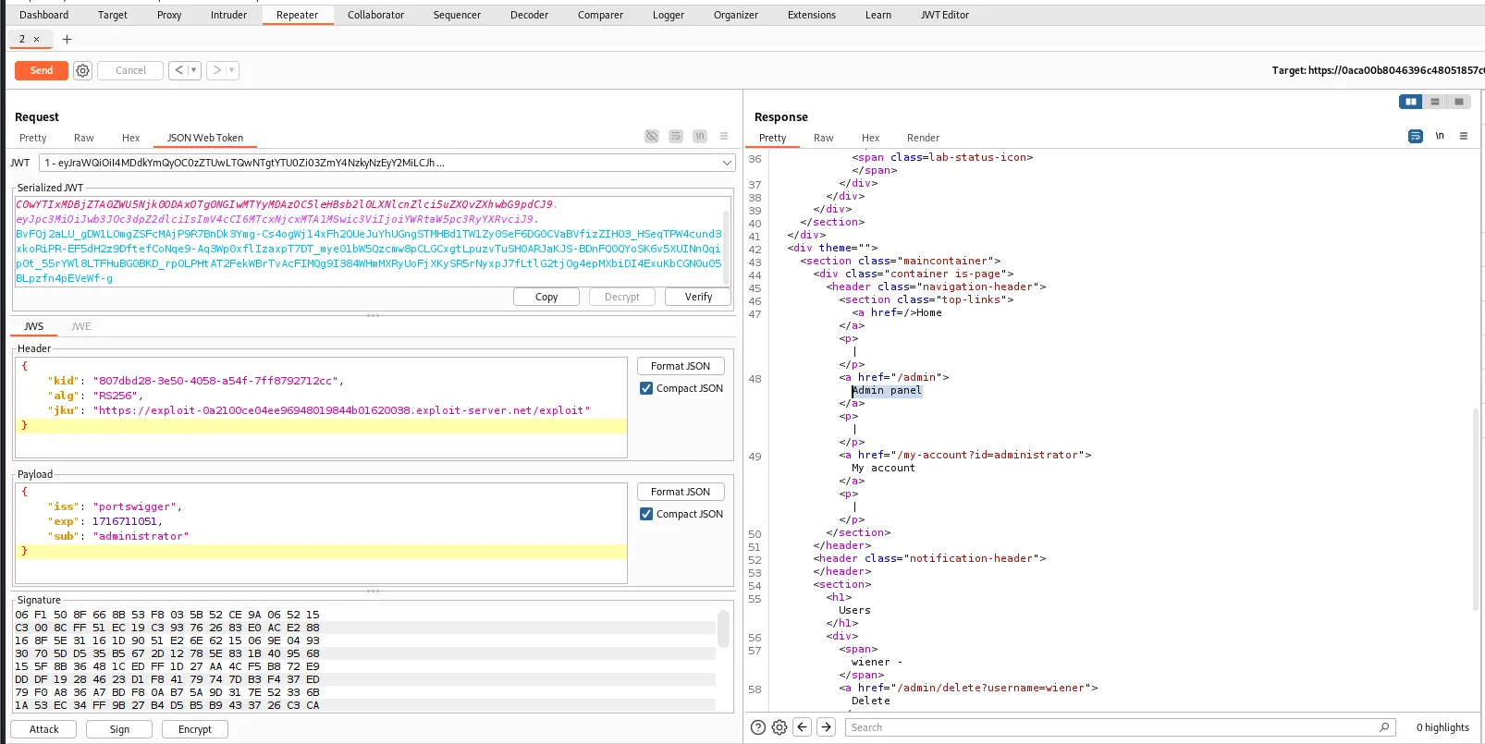Screen dimensions: 1485x744
Task: Toggle hide non-printable chars in Request
Action: click(x=652, y=136)
